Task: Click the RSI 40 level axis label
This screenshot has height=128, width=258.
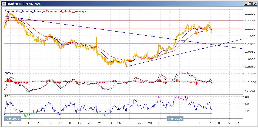Action: click(x=247, y=110)
